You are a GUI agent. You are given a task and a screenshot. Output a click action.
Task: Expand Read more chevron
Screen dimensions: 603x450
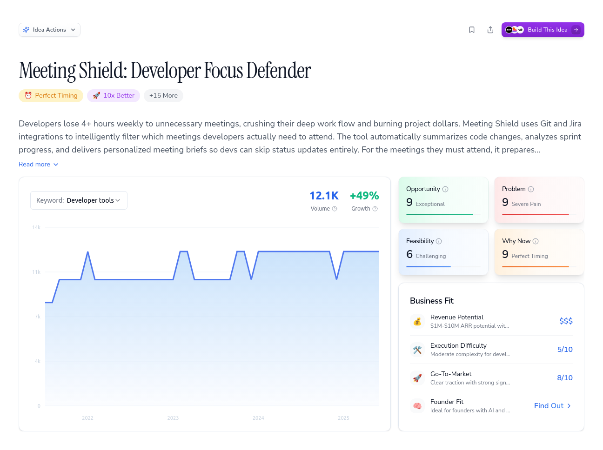[56, 165]
